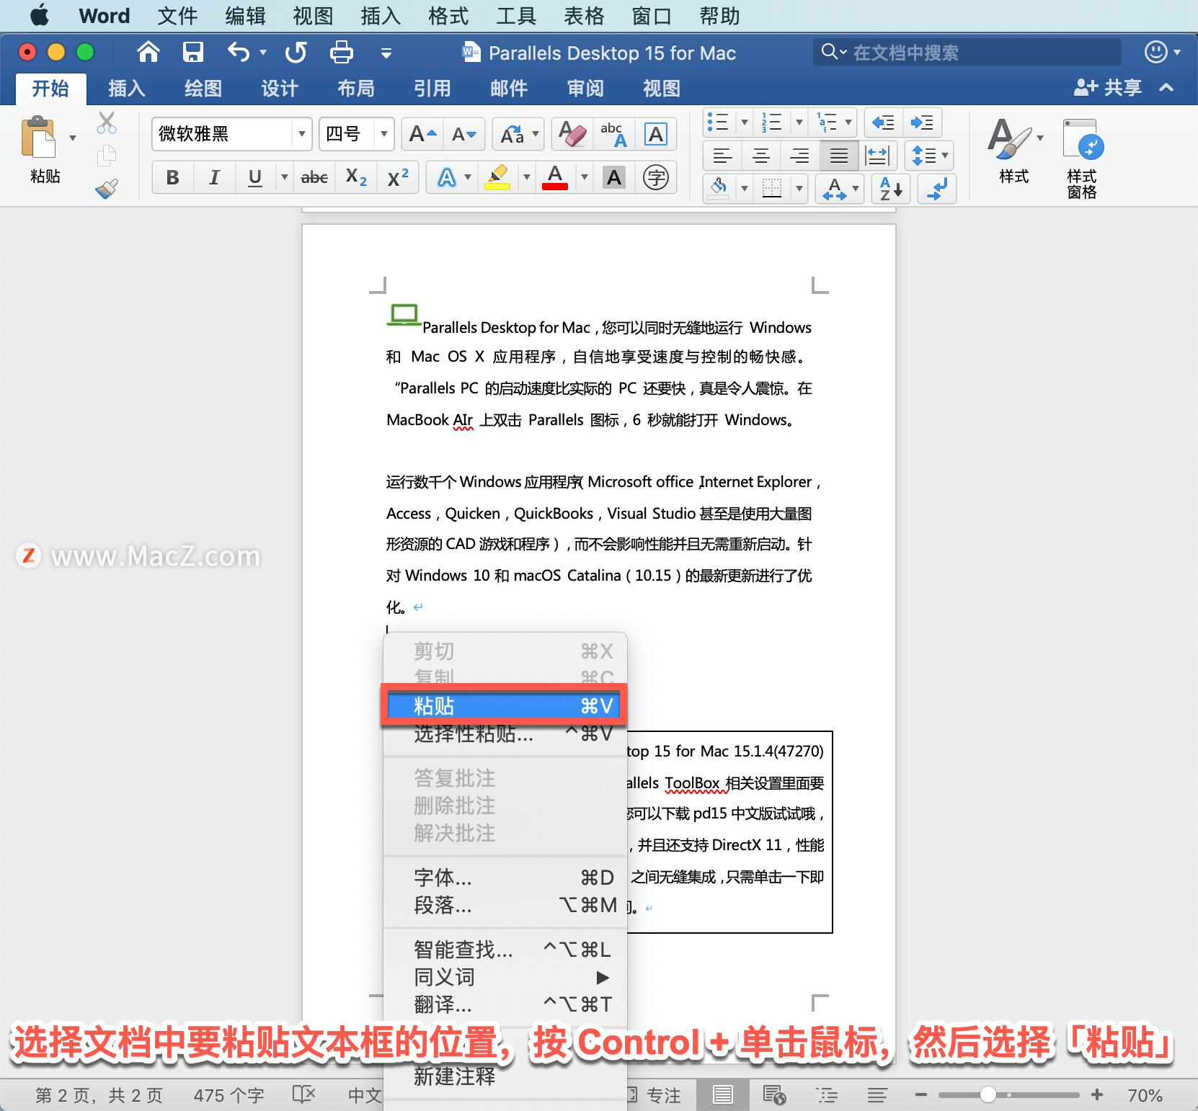Viewport: 1198px width, 1111px height.
Task: Increase font size with the A-up icon
Action: coord(422,134)
